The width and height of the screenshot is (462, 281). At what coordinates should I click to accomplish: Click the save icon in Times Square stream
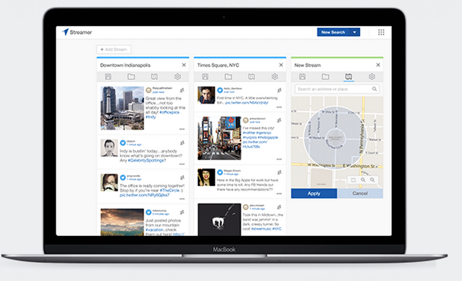[x=205, y=77]
